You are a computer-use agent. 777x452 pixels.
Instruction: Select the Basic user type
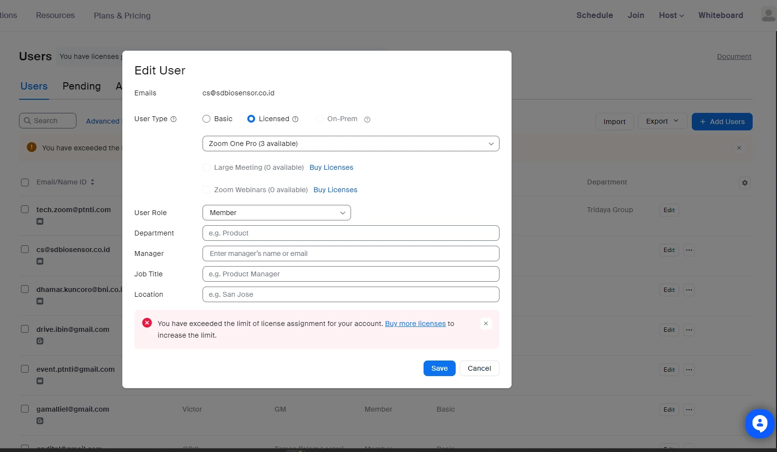pos(206,119)
